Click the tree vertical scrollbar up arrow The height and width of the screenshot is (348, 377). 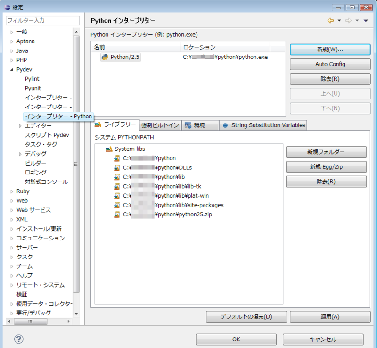pos(76,32)
